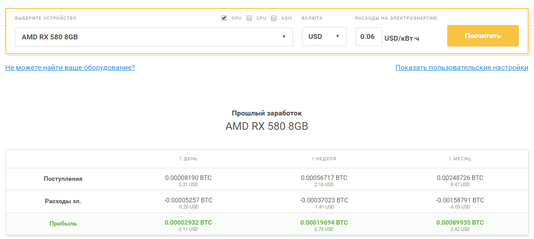The width and height of the screenshot is (534, 239).
Task: Expand the USD currency dropdown
Action: pyautogui.click(x=324, y=37)
